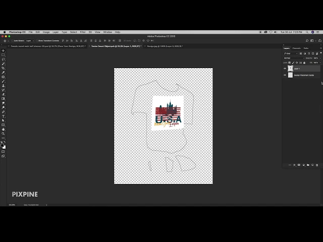This screenshot has height=242, width=323.
Task: Filter layers by type layers icon
Action: click(309, 53)
